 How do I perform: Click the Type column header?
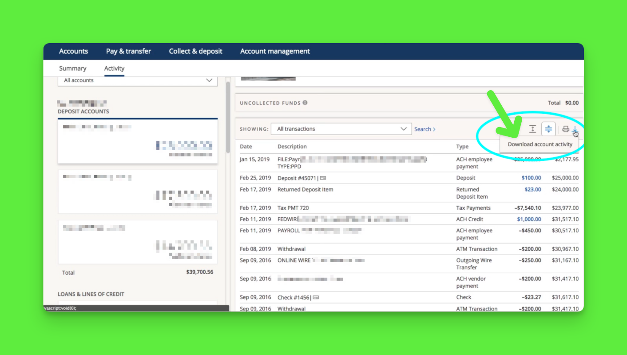(462, 147)
